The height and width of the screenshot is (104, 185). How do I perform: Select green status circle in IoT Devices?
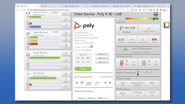[28, 78]
